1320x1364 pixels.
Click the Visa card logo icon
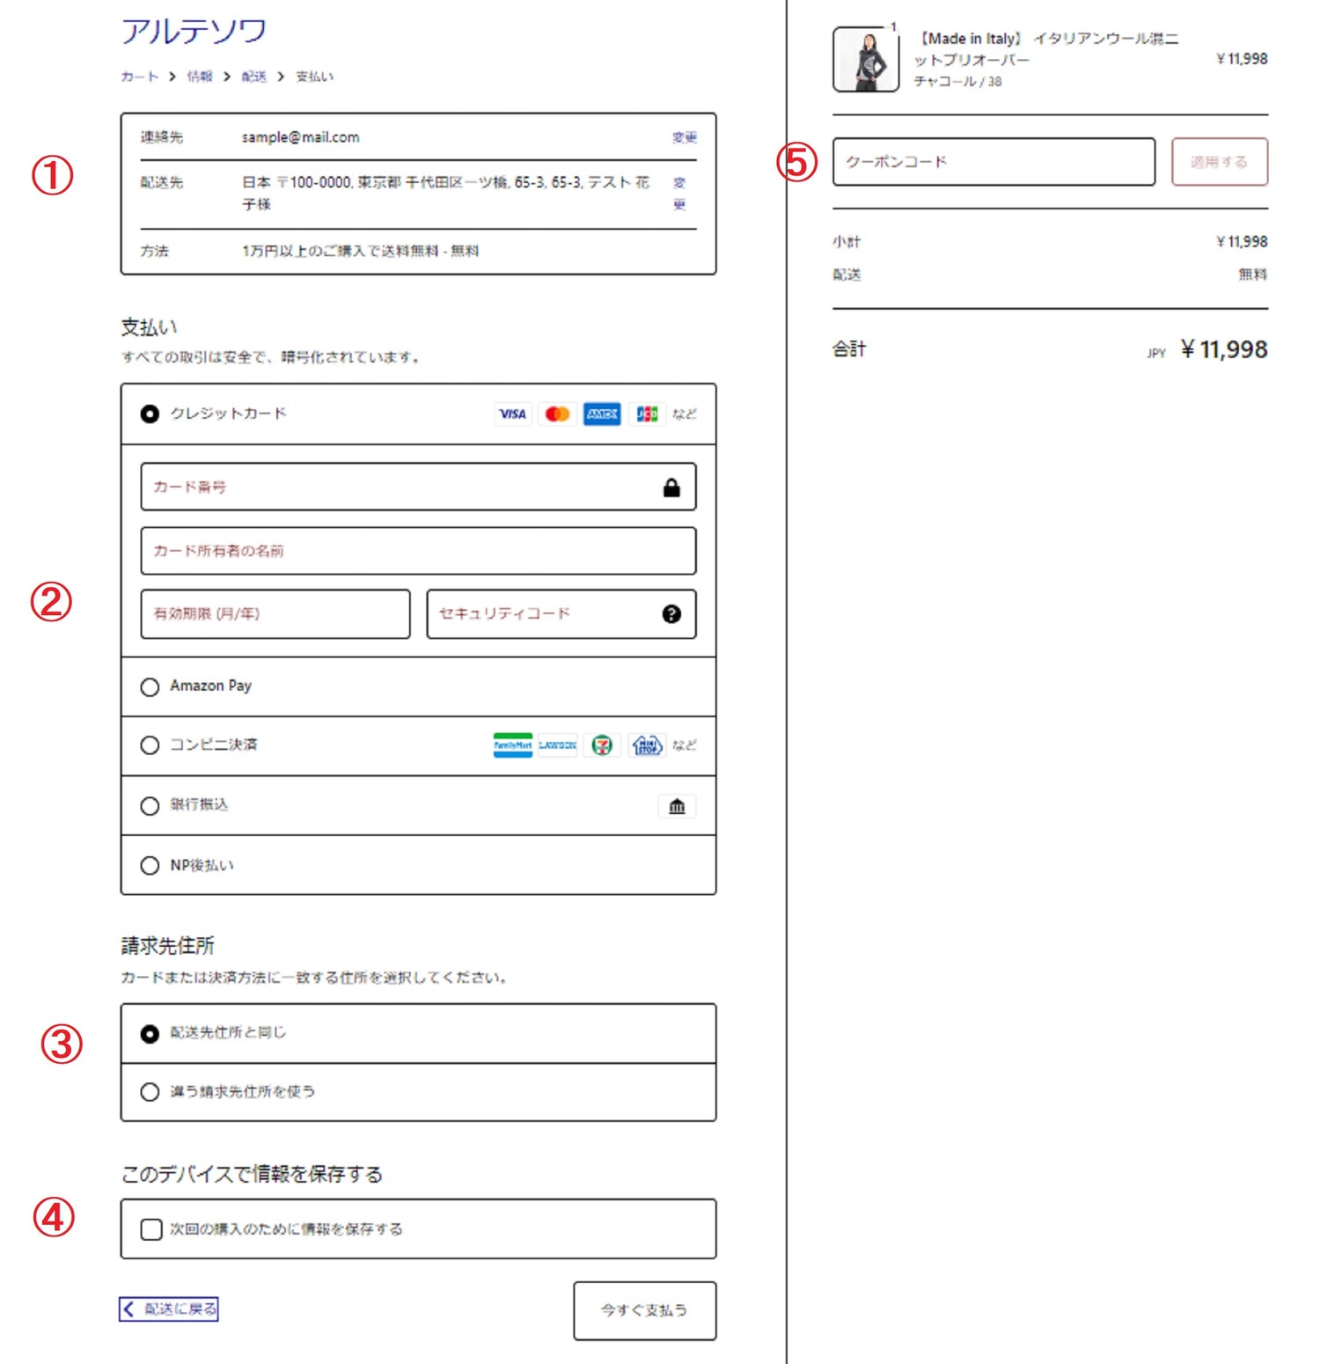tap(512, 414)
